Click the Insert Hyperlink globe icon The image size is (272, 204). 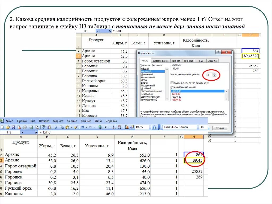(100, 127)
